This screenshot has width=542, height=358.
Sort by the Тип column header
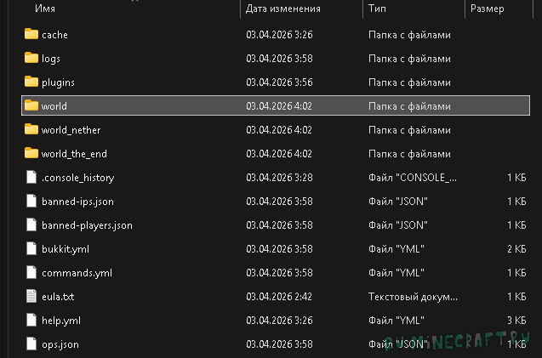[377, 9]
